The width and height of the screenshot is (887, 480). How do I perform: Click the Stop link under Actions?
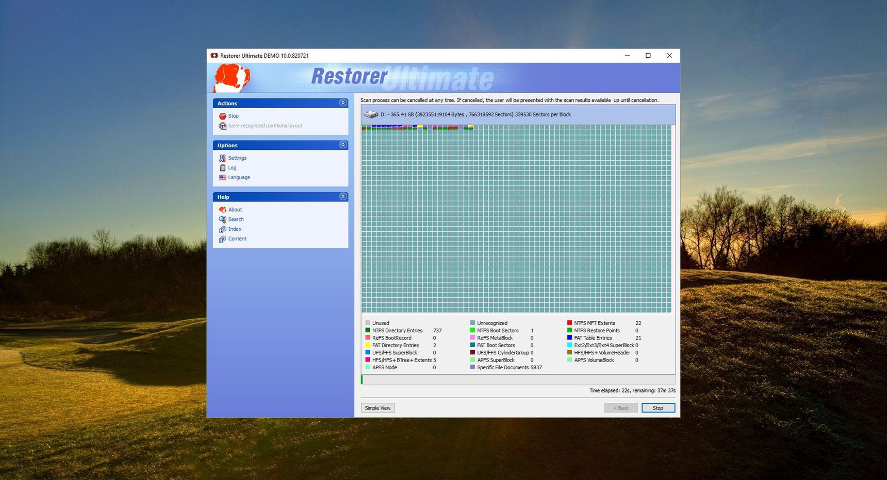click(x=233, y=116)
